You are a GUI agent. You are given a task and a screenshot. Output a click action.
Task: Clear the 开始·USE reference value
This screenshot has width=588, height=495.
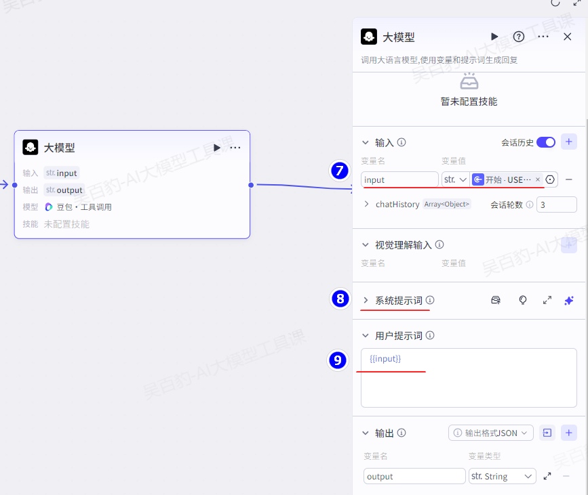click(x=538, y=179)
